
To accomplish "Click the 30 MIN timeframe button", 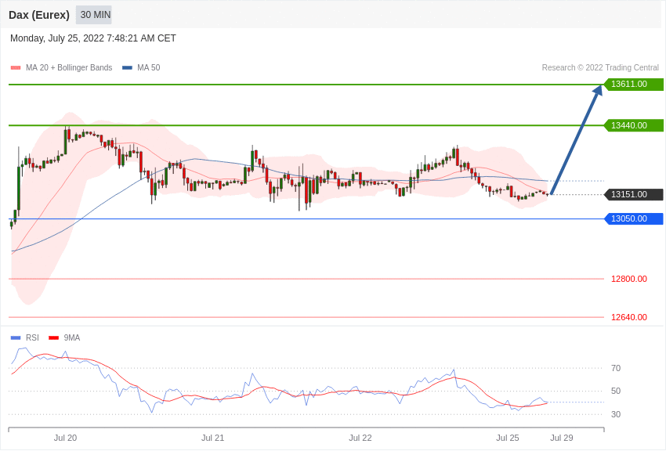I will click(94, 15).
